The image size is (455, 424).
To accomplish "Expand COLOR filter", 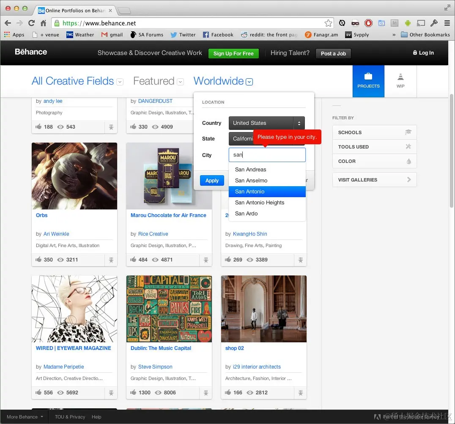I will pos(374,161).
